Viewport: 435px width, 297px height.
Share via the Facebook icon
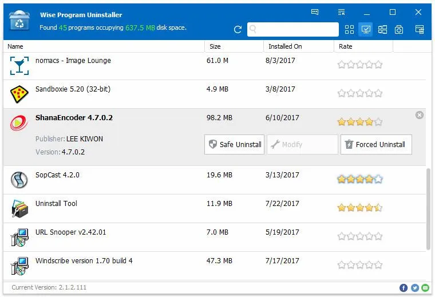404,288
